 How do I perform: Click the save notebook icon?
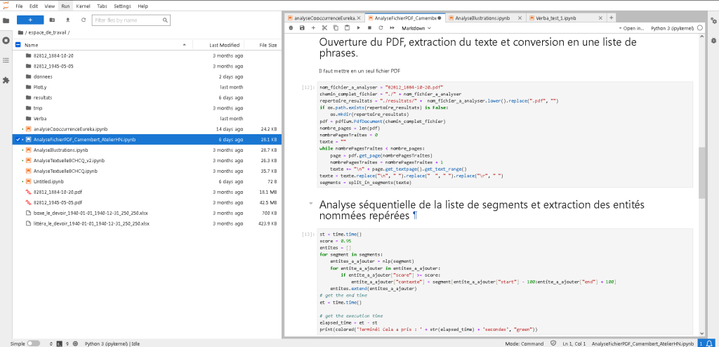[x=302, y=28]
